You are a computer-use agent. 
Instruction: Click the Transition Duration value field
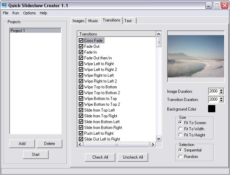click(214, 99)
